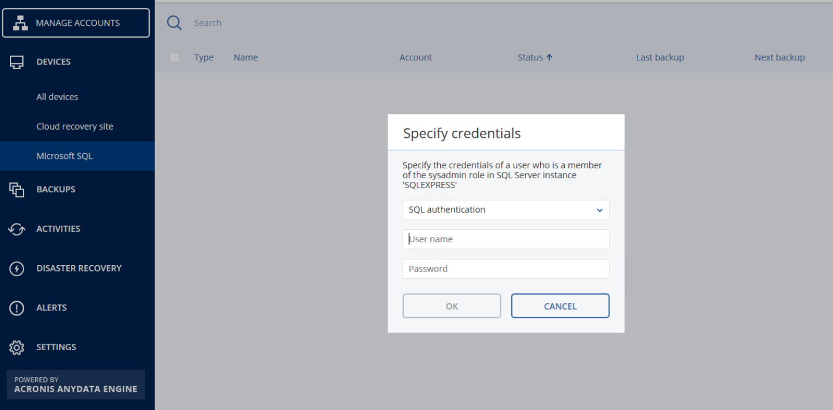This screenshot has height=410, width=833.
Task: Select Microsoft SQL in sidebar
Action: [x=65, y=156]
